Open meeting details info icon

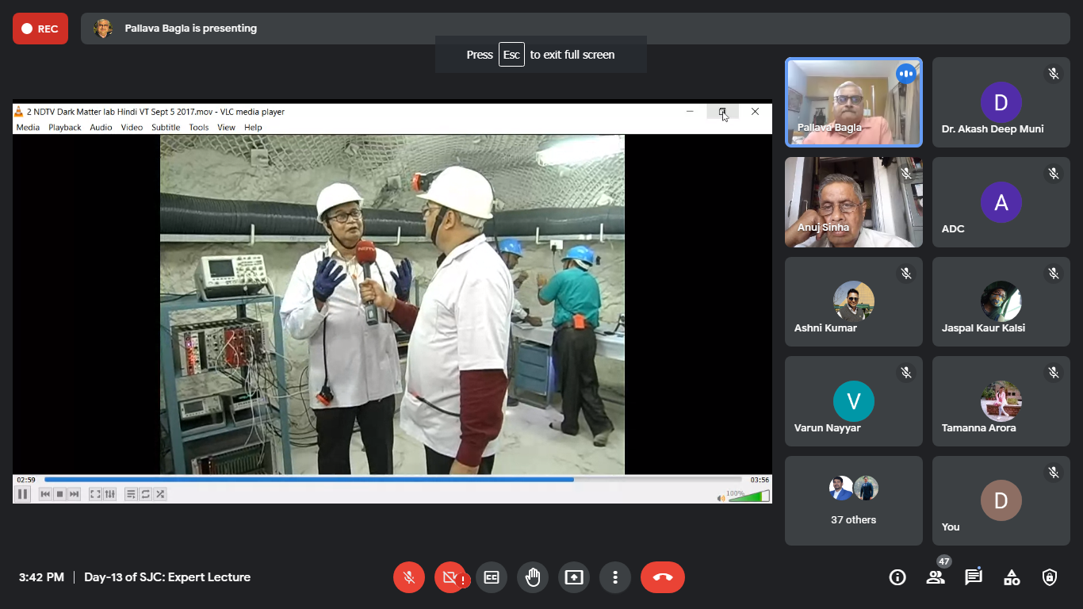(x=897, y=577)
